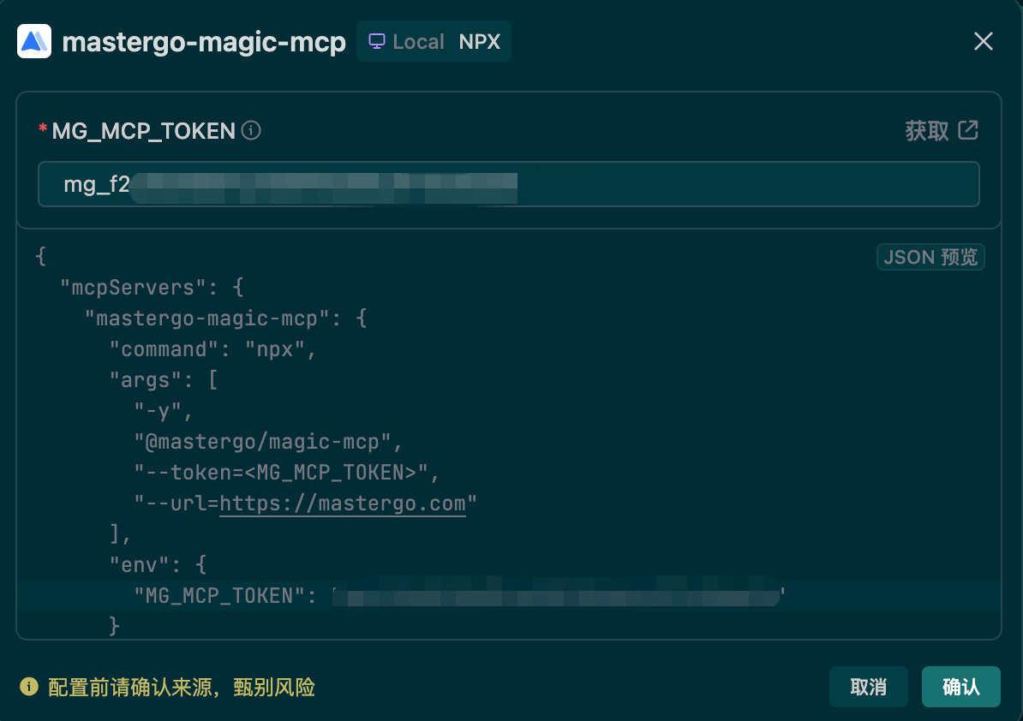Click the "args": [ line
Screen dimensions: 1023x721
pyautogui.click(x=164, y=379)
